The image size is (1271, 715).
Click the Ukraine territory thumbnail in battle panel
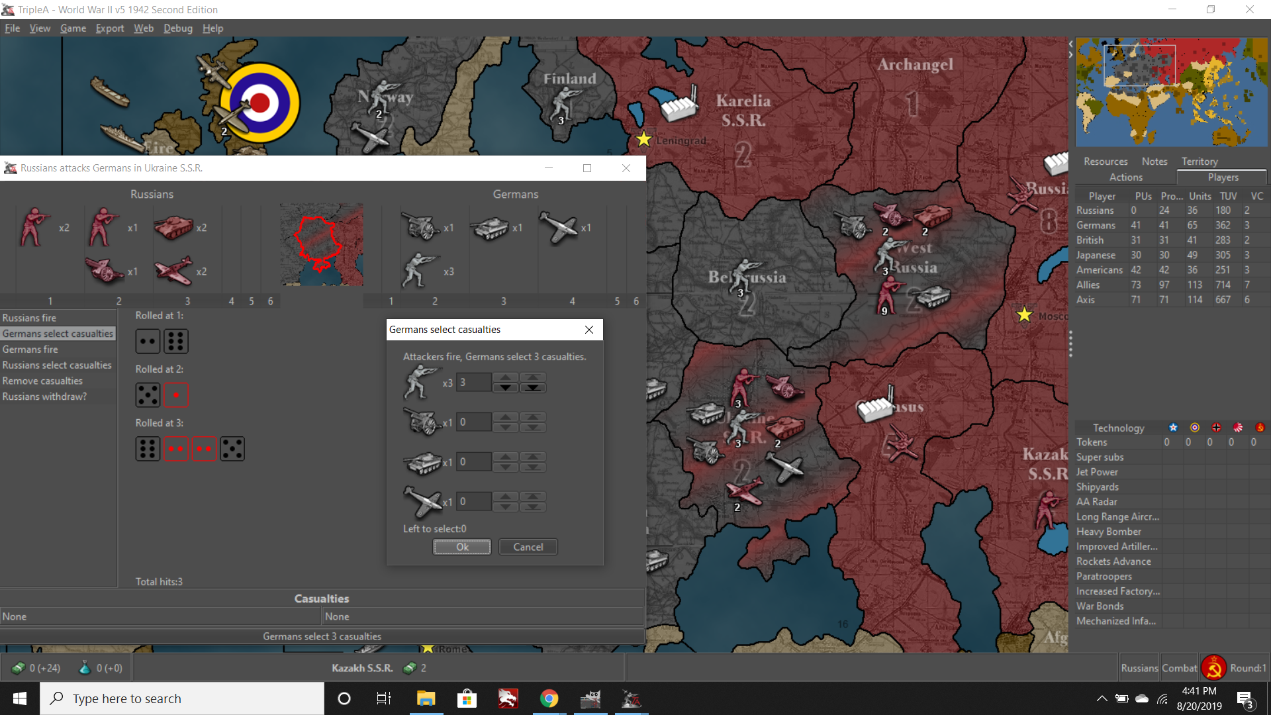[x=322, y=244]
